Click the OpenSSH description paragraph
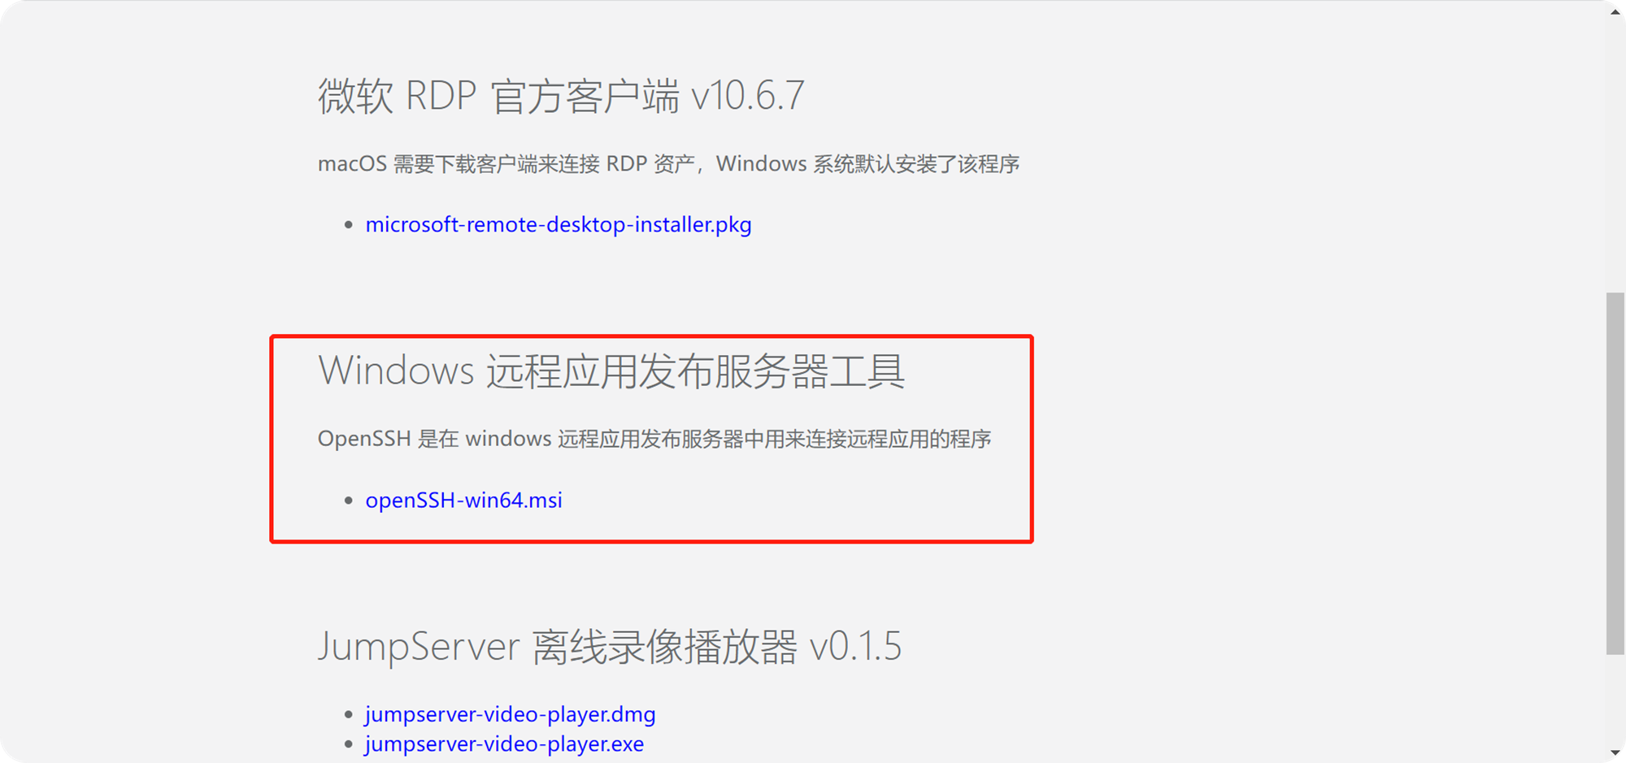 [x=654, y=439]
